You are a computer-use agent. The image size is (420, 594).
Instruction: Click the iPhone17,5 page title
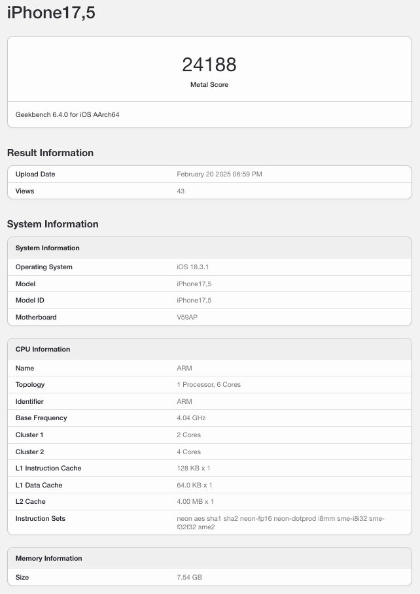click(x=51, y=12)
